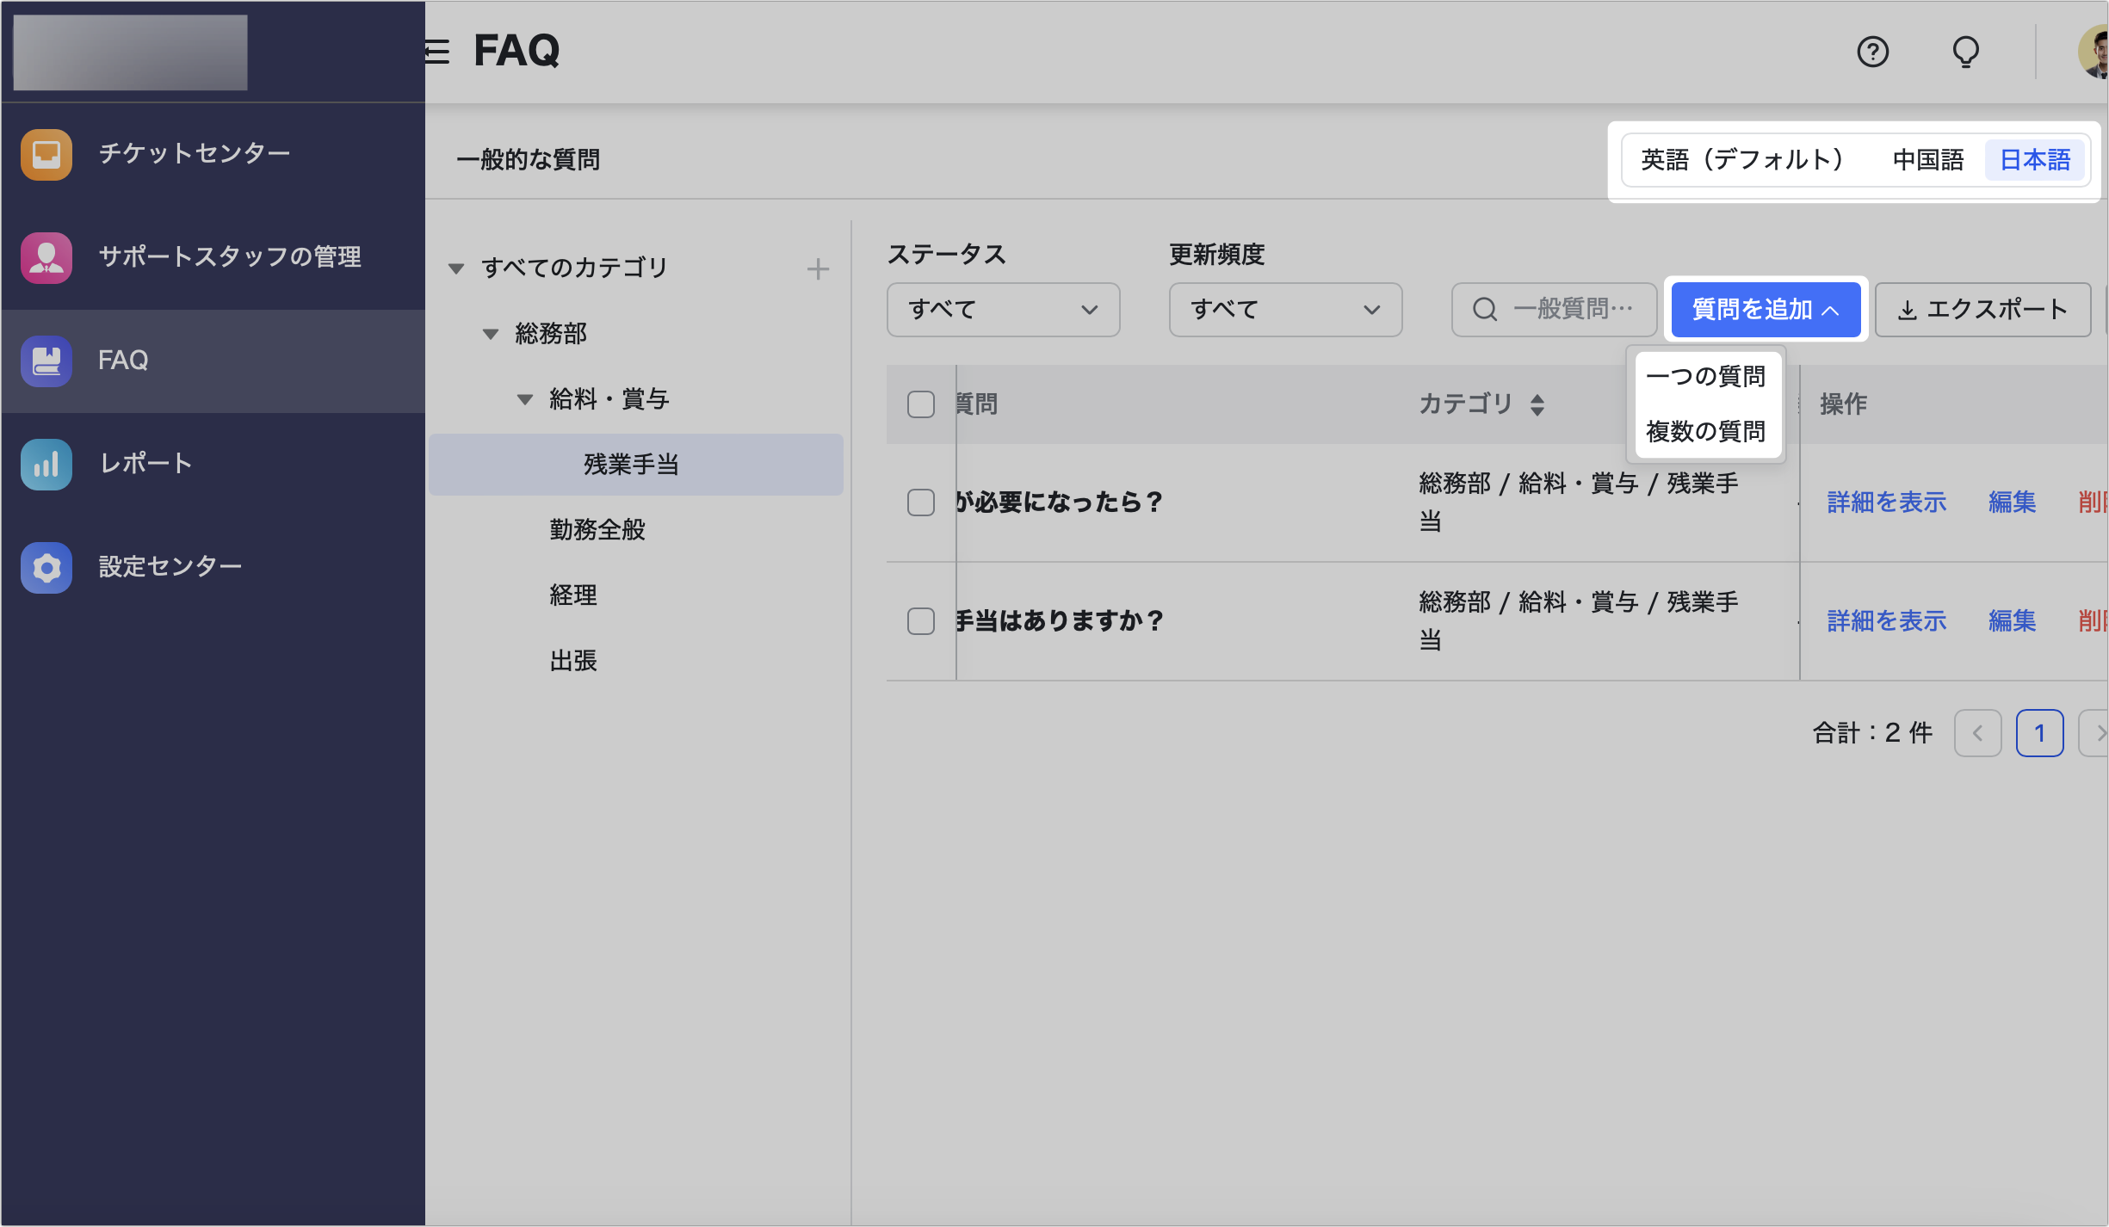Open the ステータス dropdown

point(1003,309)
